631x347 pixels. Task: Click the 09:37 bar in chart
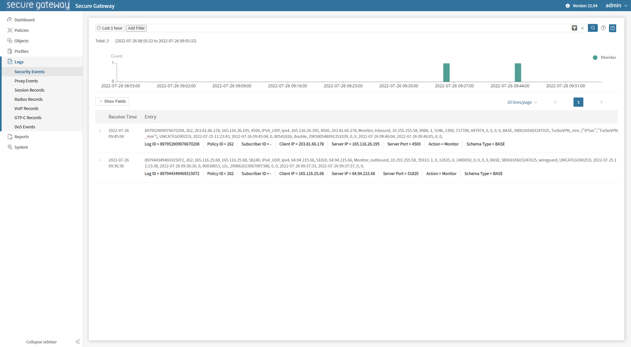(x=446, y=73)
